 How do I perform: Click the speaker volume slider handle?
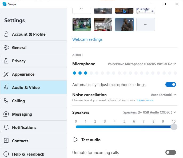point(174,127)
